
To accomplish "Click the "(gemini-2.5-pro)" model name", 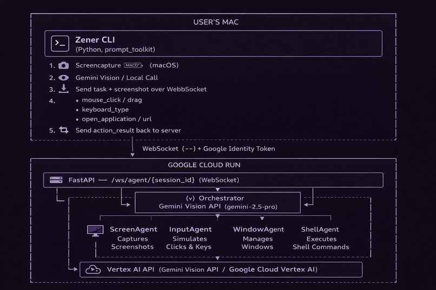I will click(x=251, y=206).
